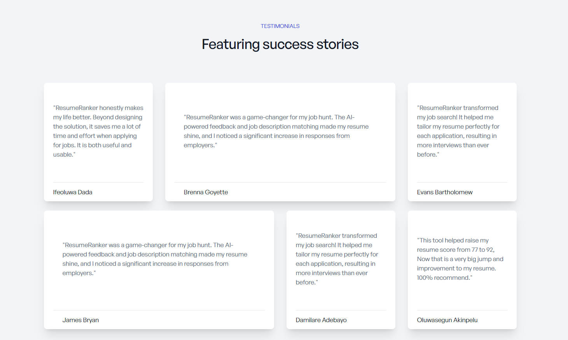Viewport: 568px width, 340px height.
Task: Click the name Evans Bartholomew
Action: [445, 192]
